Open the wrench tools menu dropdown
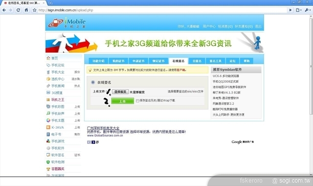The height and width of the screenshot is (186, 313). [x=308, y=10]
